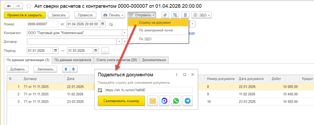
Task: Select 'По ЭДО' from send menu
Action: coord(145,39)
